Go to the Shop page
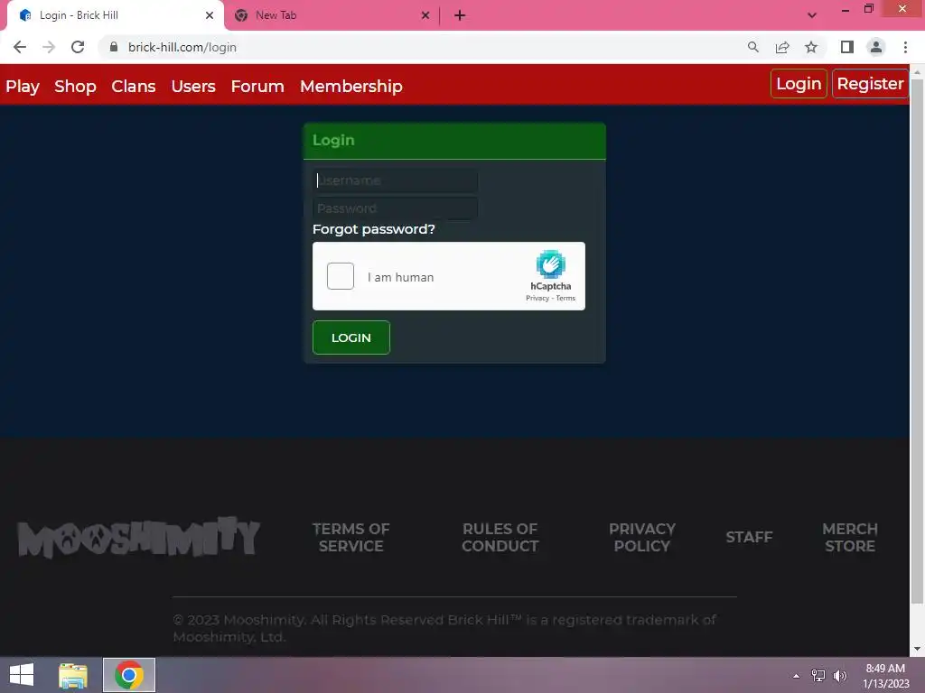Viewport: 925px width, 693px height. [75, 86]
